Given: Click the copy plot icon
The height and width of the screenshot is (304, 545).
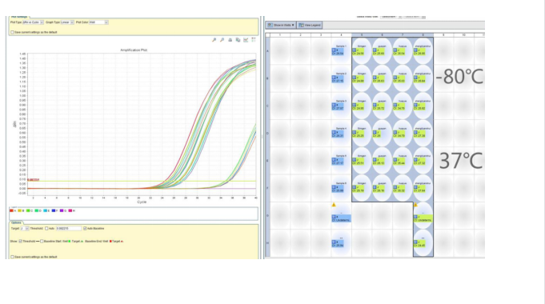Looking at the screenshot, I should [x=238, y=40].
